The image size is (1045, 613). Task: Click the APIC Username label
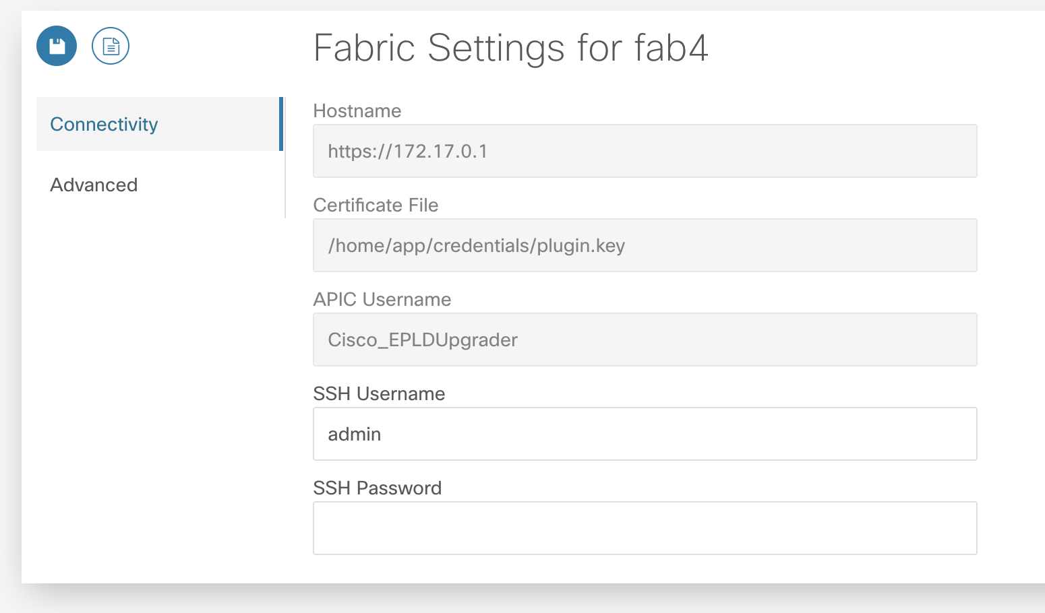pyautogui.click(x=382, y=299)
